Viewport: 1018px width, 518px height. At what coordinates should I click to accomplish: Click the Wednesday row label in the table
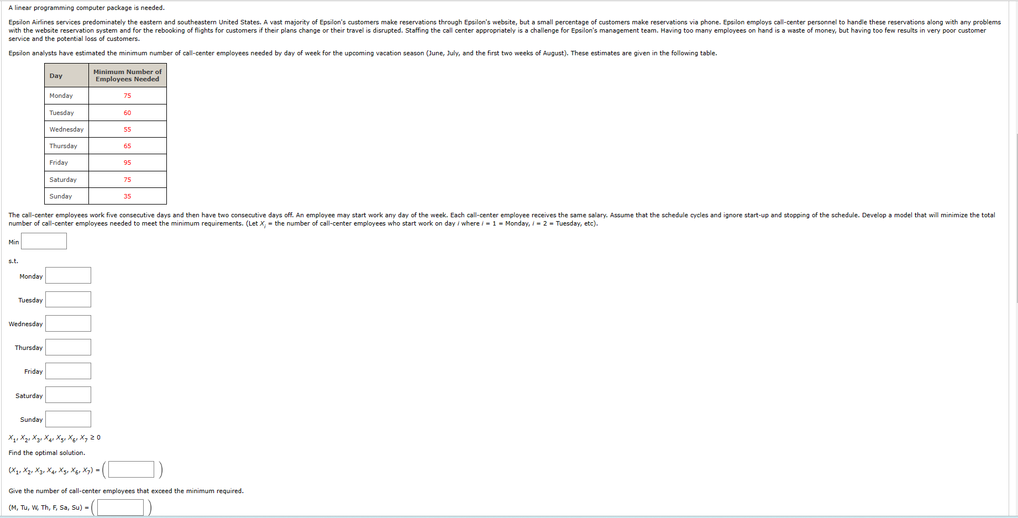coord(67,129)
